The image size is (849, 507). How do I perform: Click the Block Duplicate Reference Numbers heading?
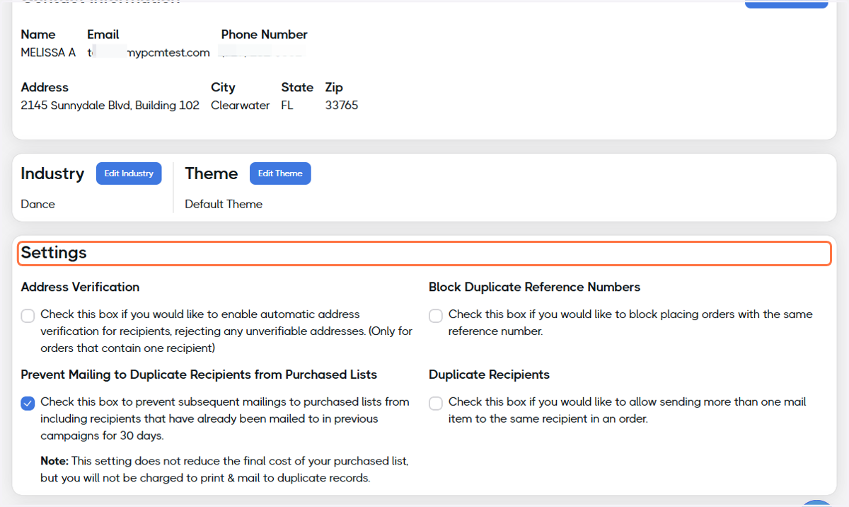coord(534,287)
